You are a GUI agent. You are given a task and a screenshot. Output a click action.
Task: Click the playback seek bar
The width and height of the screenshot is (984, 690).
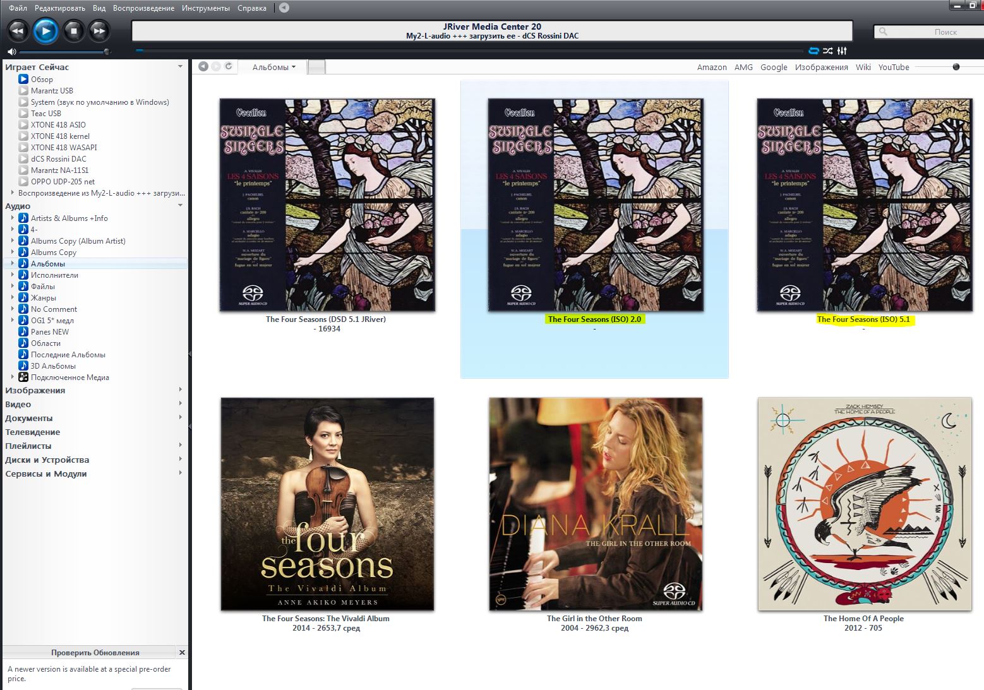click(469, 51)
